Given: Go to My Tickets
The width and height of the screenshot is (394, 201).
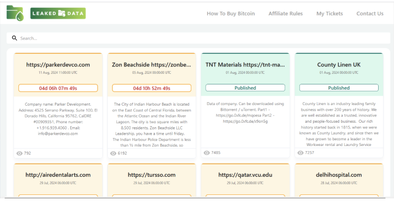Looking at the screenshot, I should click(329, 14).
